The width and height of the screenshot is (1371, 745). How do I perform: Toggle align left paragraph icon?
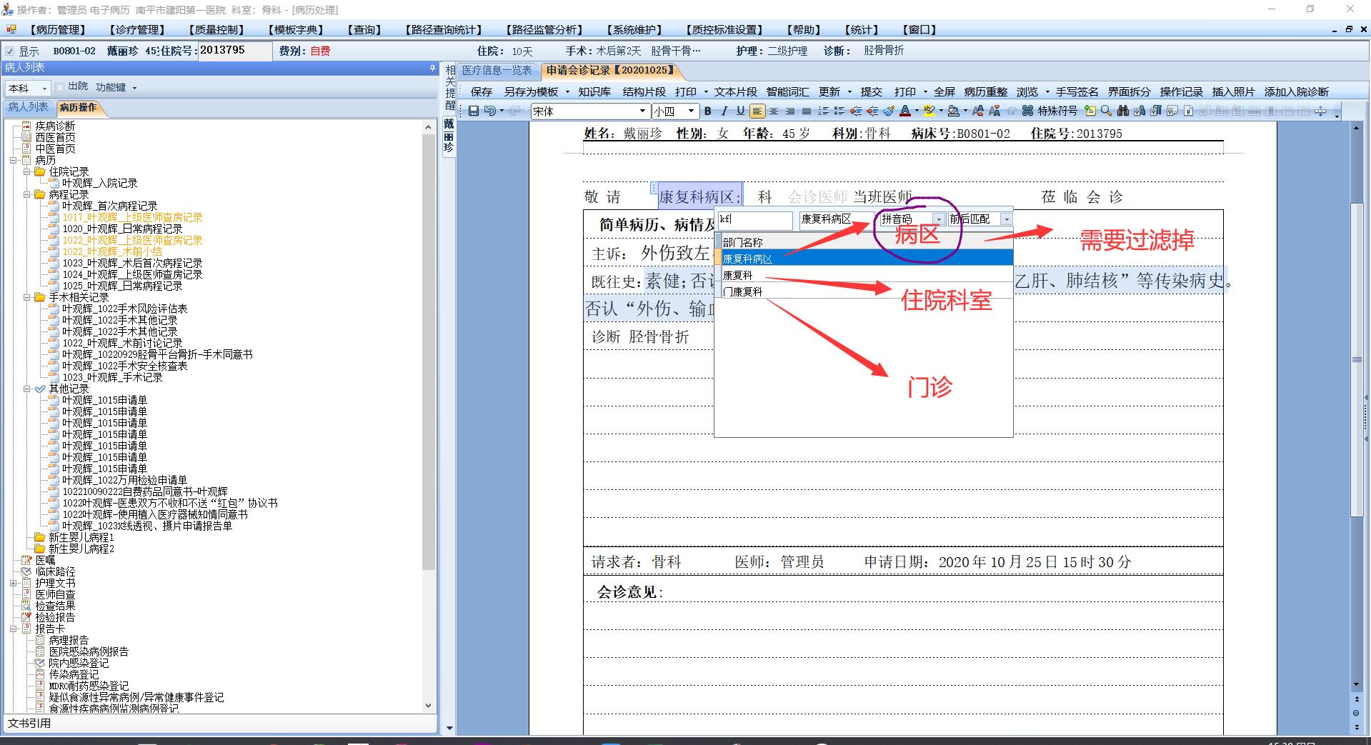click(x=757, y=111)
